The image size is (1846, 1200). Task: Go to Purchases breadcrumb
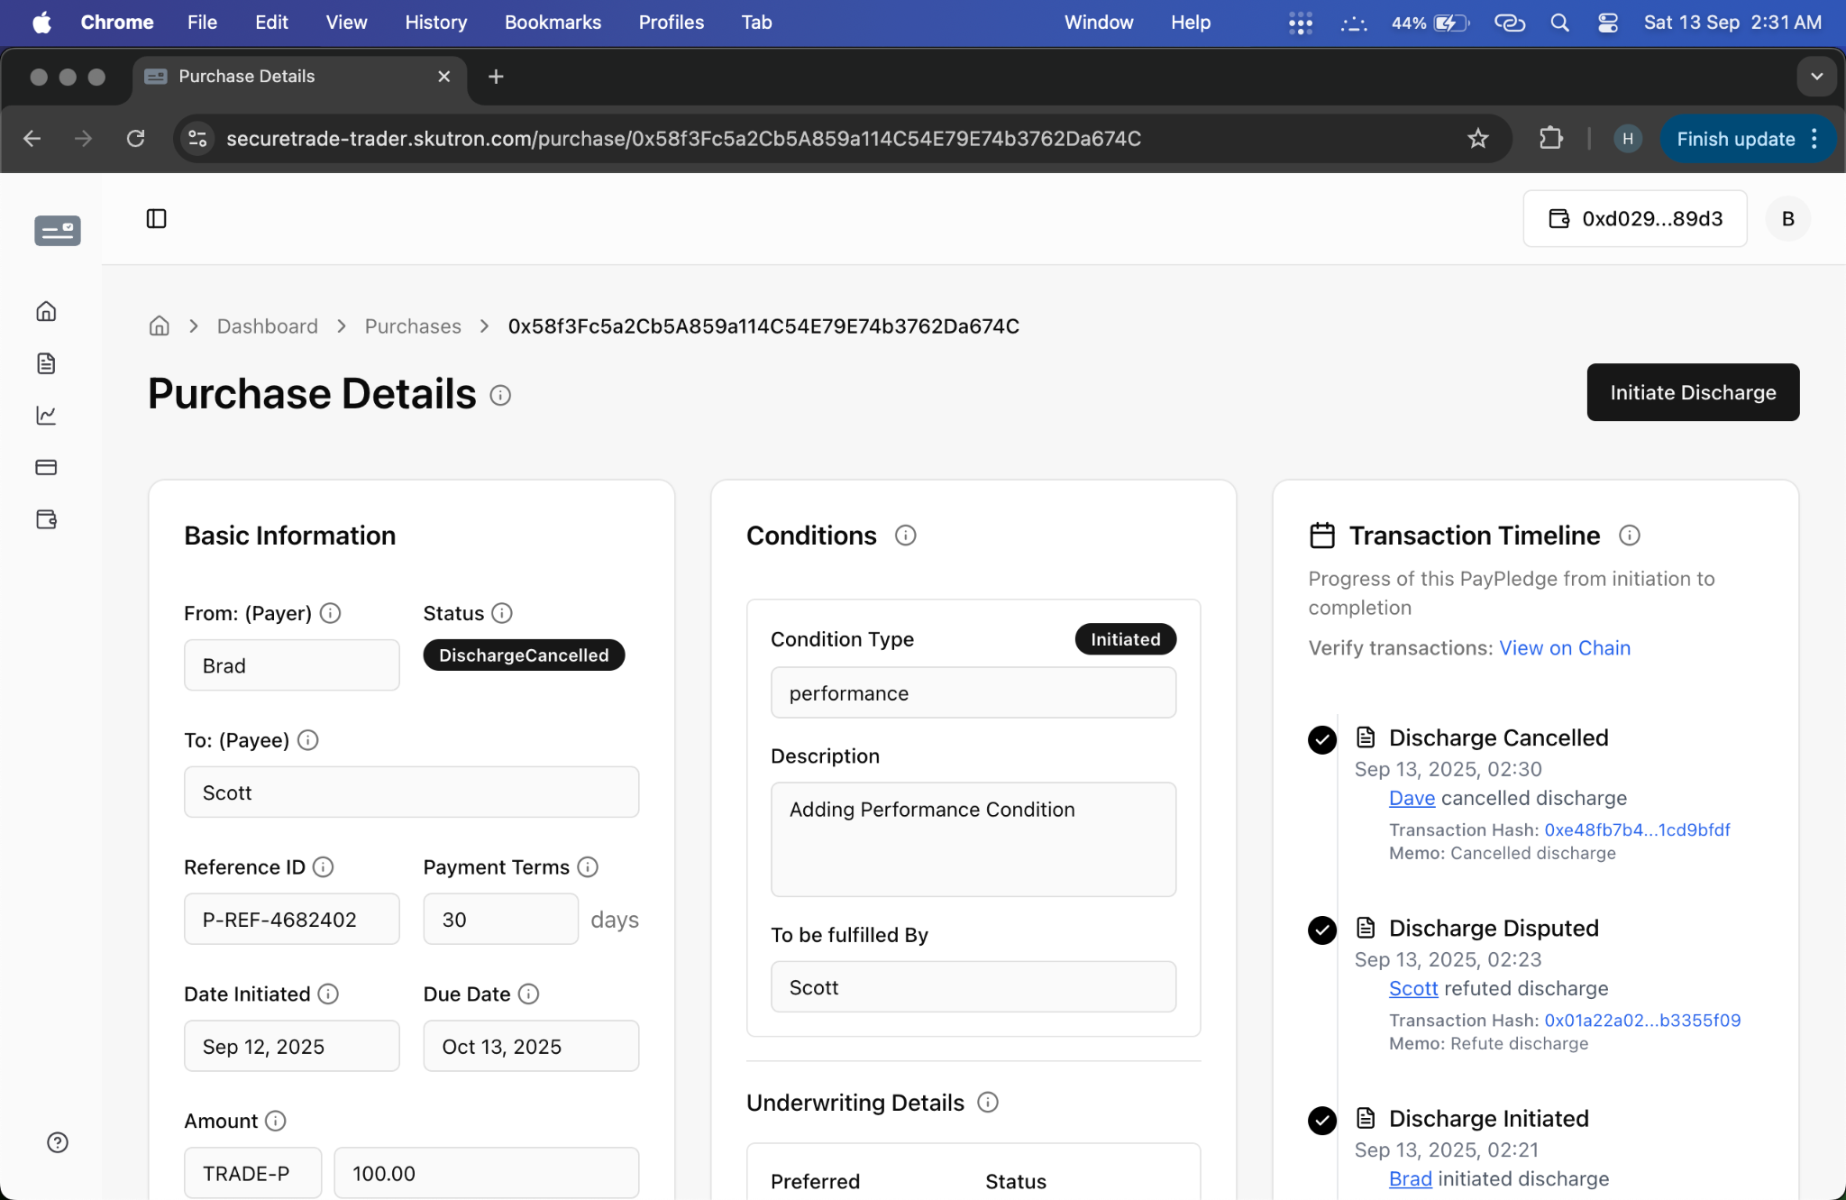tap(413, 326)
